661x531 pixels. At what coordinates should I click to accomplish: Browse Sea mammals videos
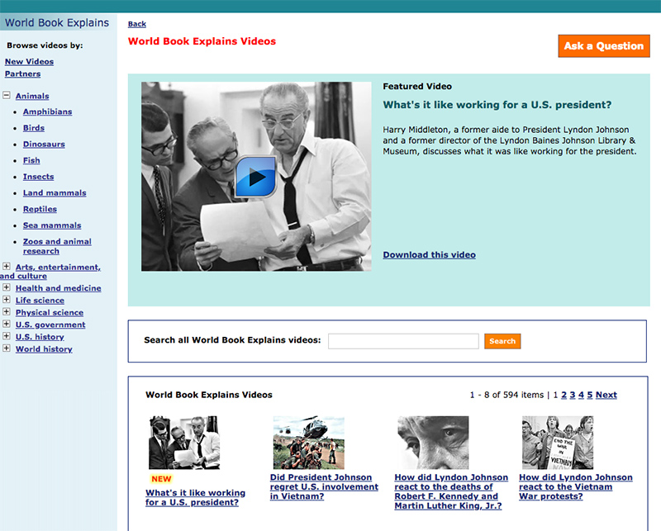click(52, 225)
